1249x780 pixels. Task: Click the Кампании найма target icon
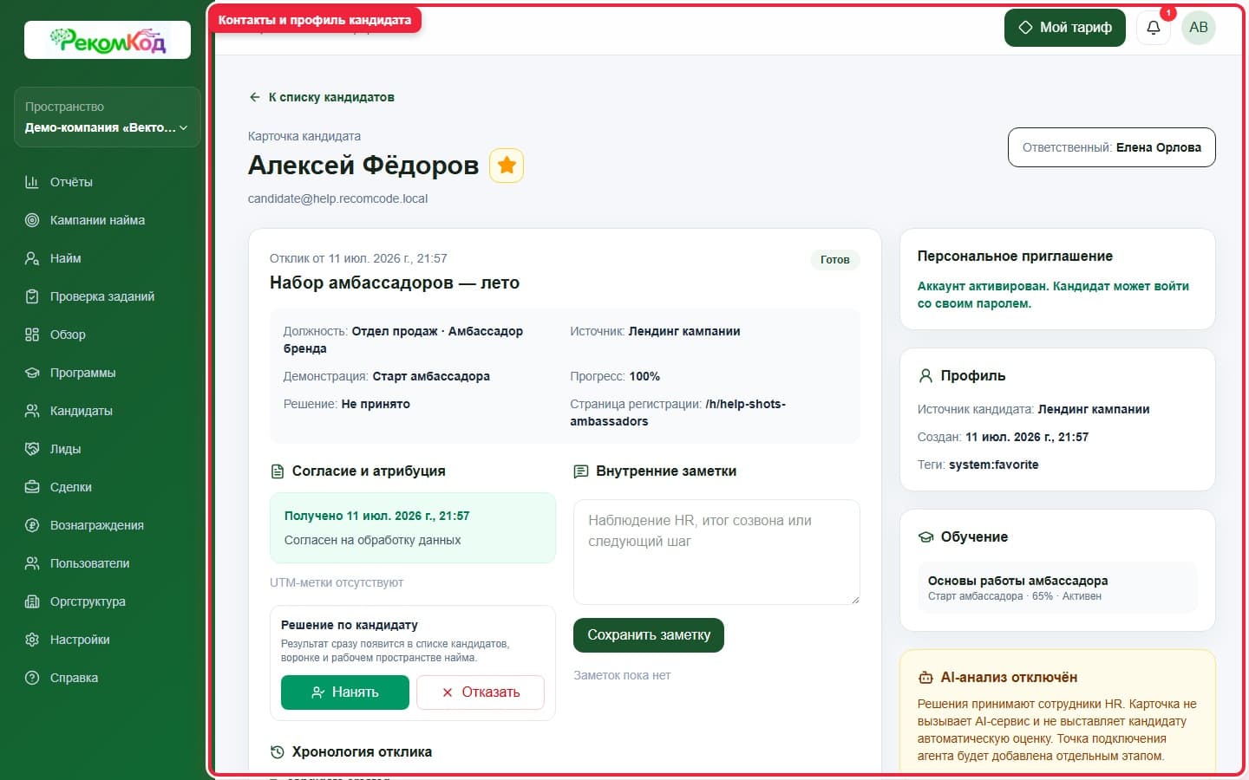(x=32, y=220)
